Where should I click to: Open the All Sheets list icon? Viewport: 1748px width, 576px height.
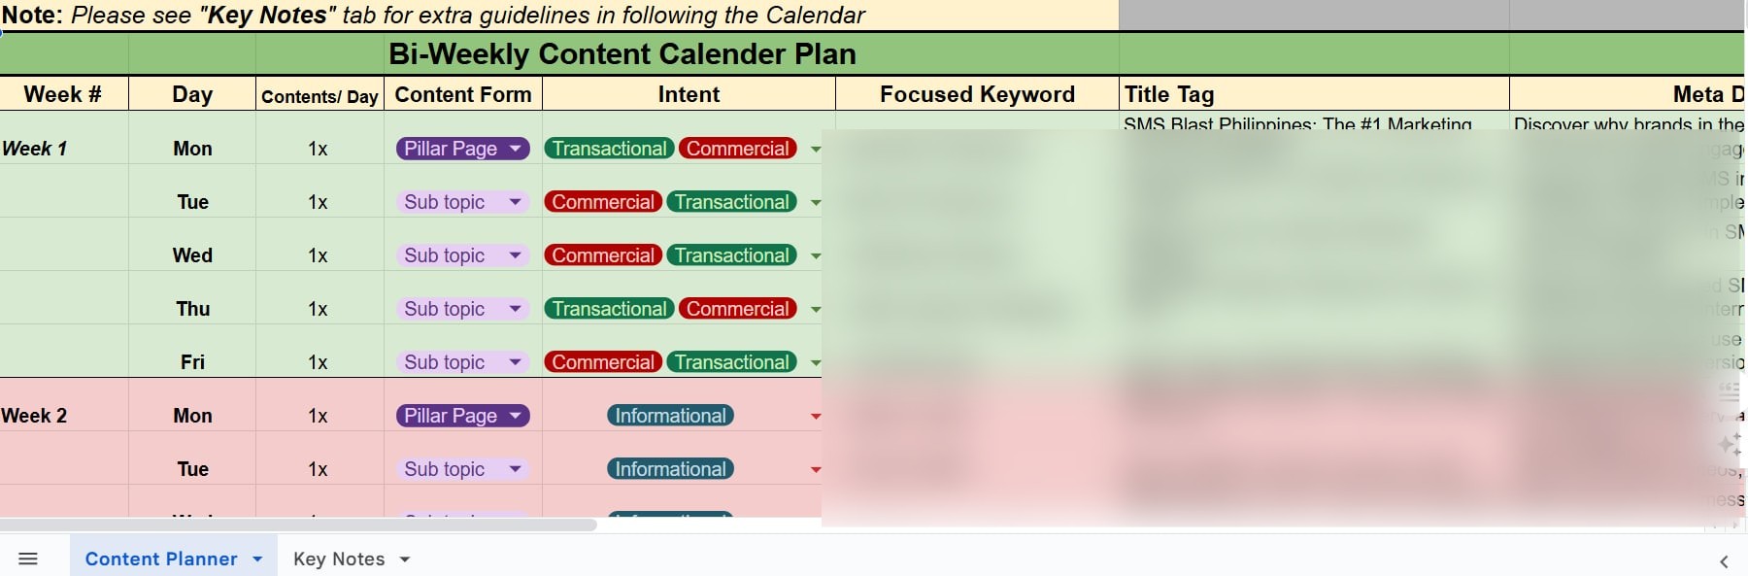pyautogui.click(x=28, y=559)
